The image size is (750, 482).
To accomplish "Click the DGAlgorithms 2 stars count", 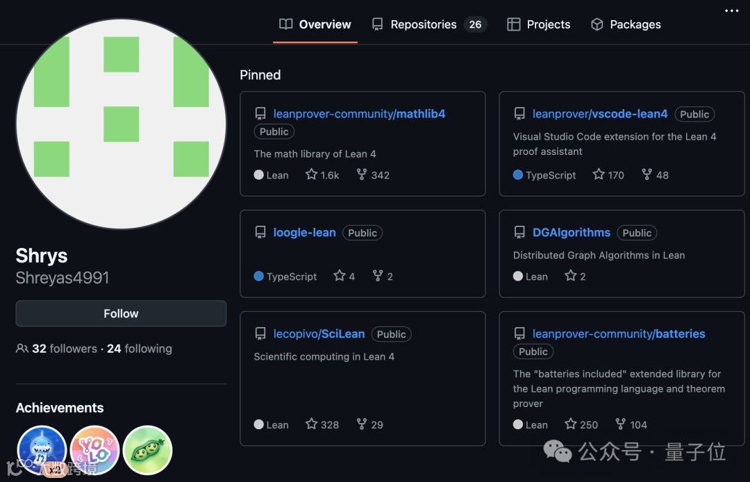I will tap(575, 276).
